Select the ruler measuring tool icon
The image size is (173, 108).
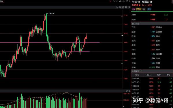pyautogui.click(x=124, y=1)
